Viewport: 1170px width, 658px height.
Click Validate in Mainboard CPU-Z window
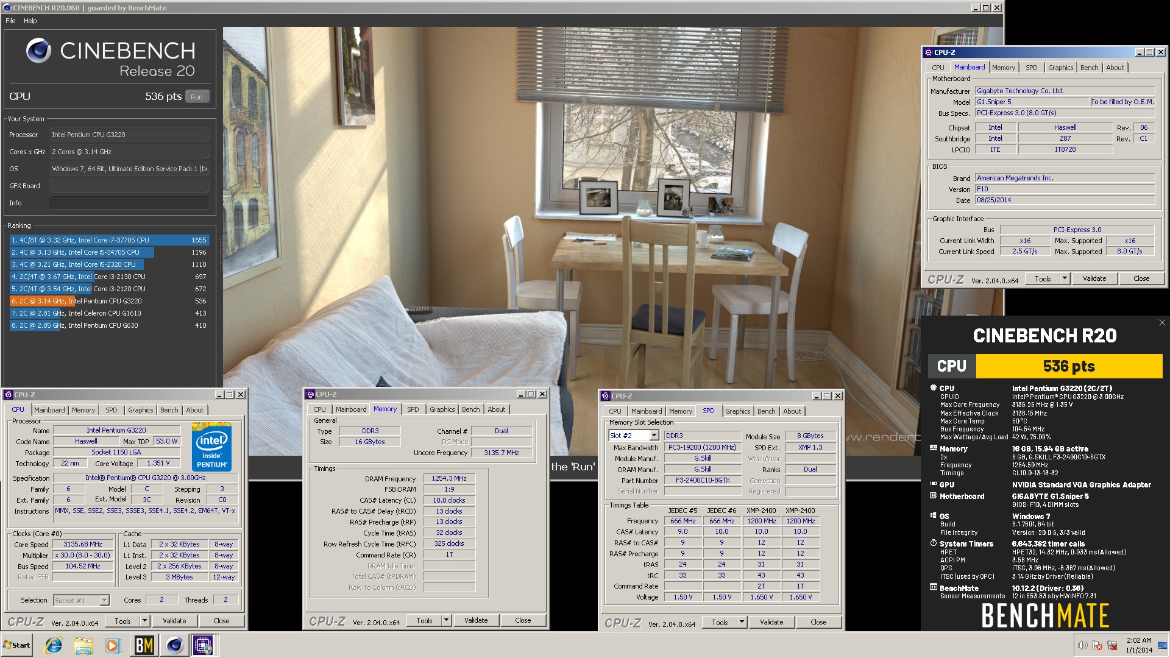[1094, 278]
